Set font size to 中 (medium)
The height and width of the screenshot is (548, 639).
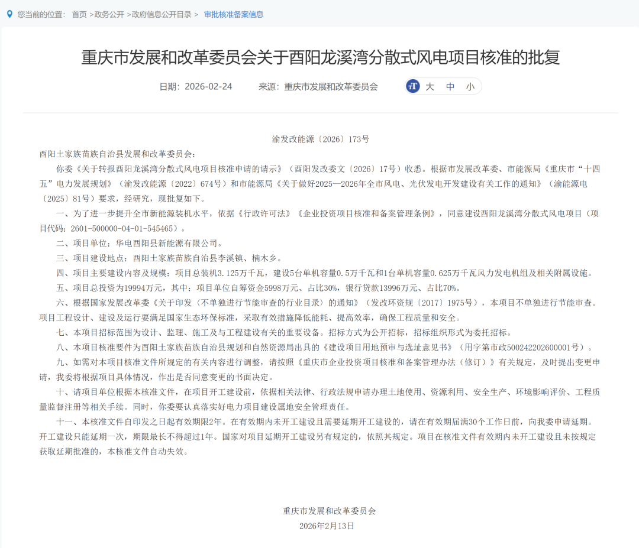click(x=450, y=86)
